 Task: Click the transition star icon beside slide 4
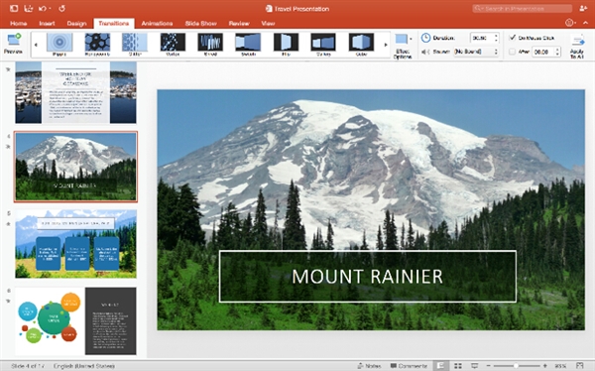[x=8, y=147]
